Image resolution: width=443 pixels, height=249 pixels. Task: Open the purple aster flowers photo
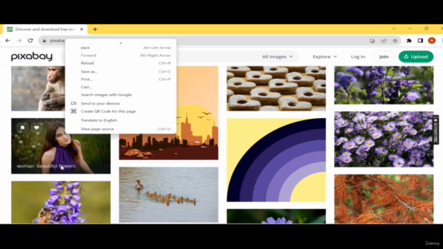coord(383,139)
